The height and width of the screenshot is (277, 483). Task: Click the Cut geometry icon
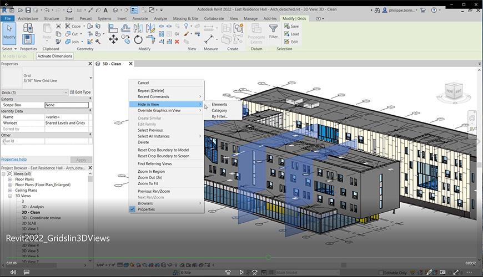(x=68, y=34)
